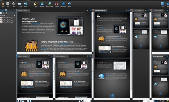This screenshot has width=169, height=102.
Task: Click the small icon beside the Recents heading
Action: click(15, 16)
